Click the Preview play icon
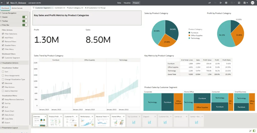Viewport: 257px width, 133px height. pyautogui.click(x=221, y=3)
